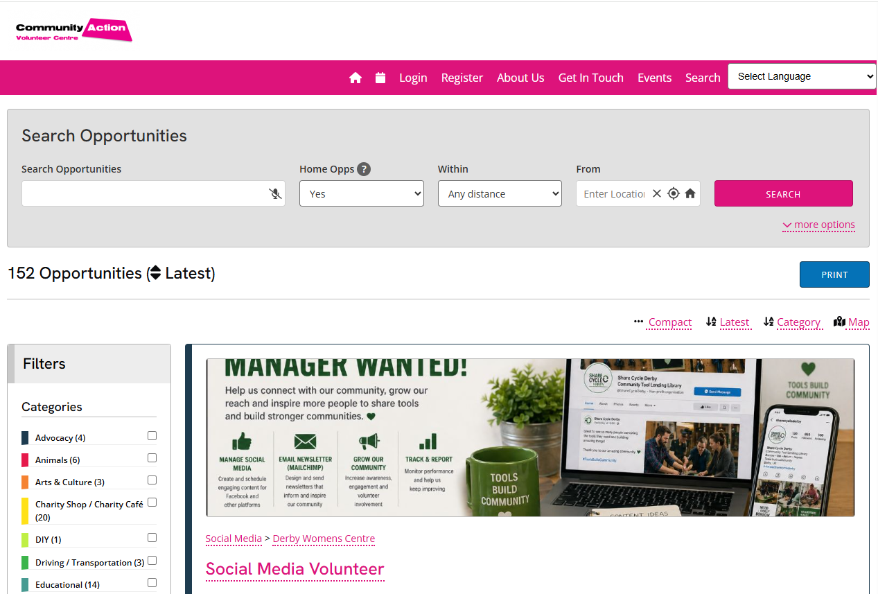
Task: Set location to home using the house icon
Action: click(690, 193)
